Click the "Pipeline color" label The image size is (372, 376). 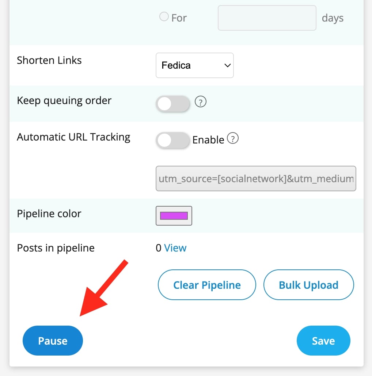pos(49,214)
